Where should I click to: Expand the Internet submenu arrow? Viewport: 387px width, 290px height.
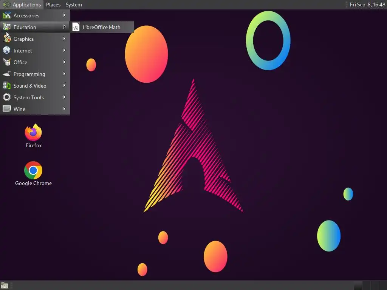pyautogui.click(x=64, y=50)
